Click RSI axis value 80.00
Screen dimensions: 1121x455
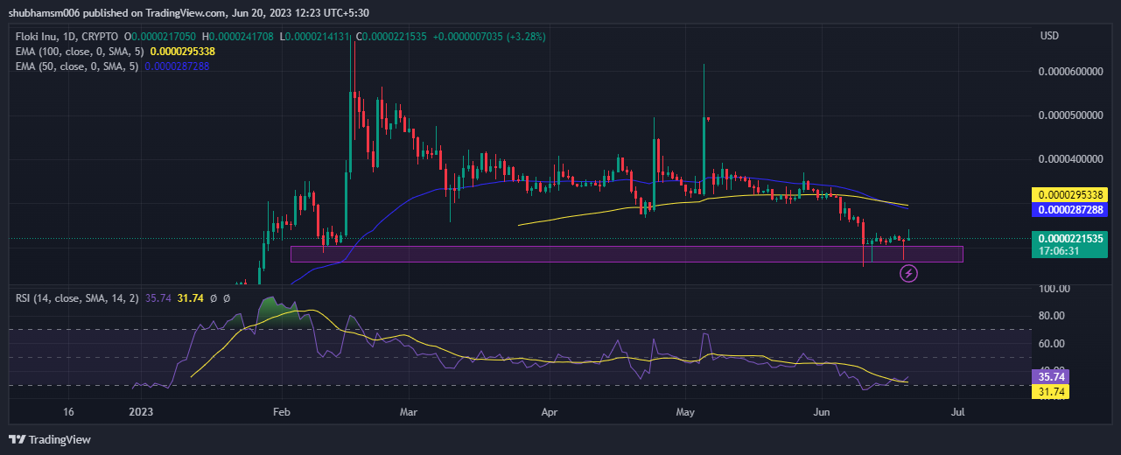coord(1053,315)
